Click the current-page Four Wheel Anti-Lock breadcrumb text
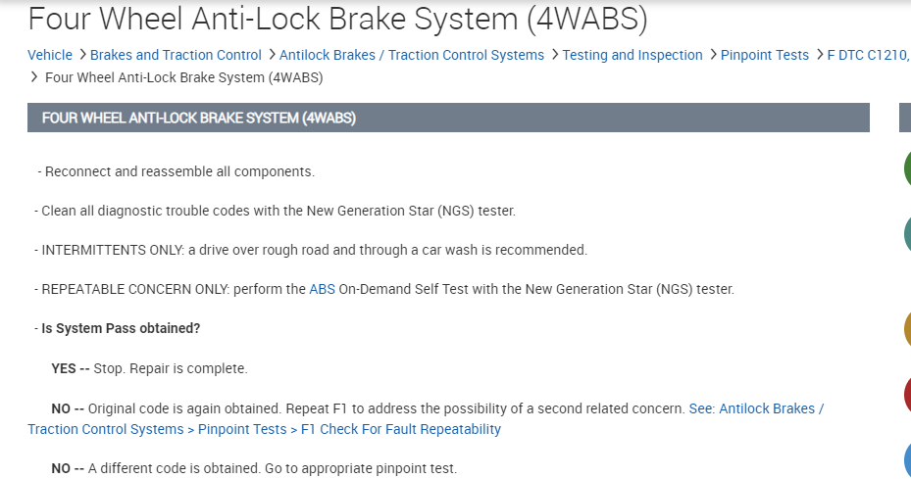The image size is (911, 479). point(184,76)
